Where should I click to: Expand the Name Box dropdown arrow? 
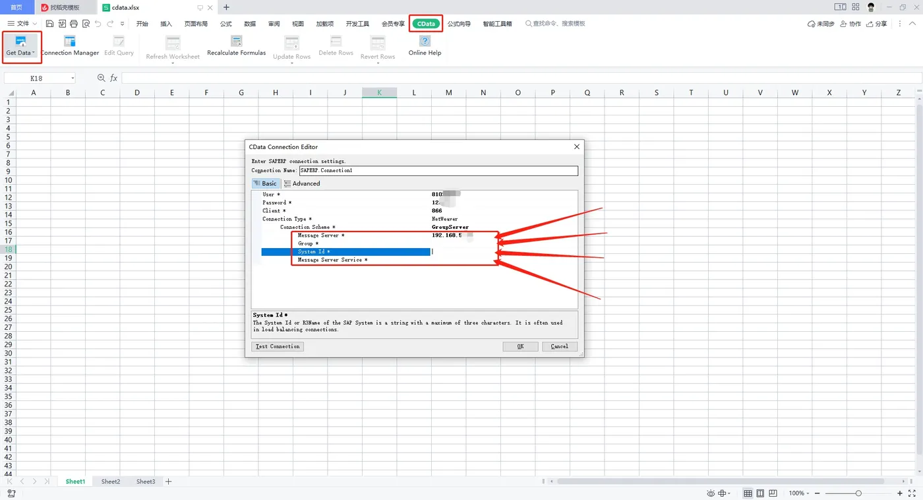coord(71,78)
